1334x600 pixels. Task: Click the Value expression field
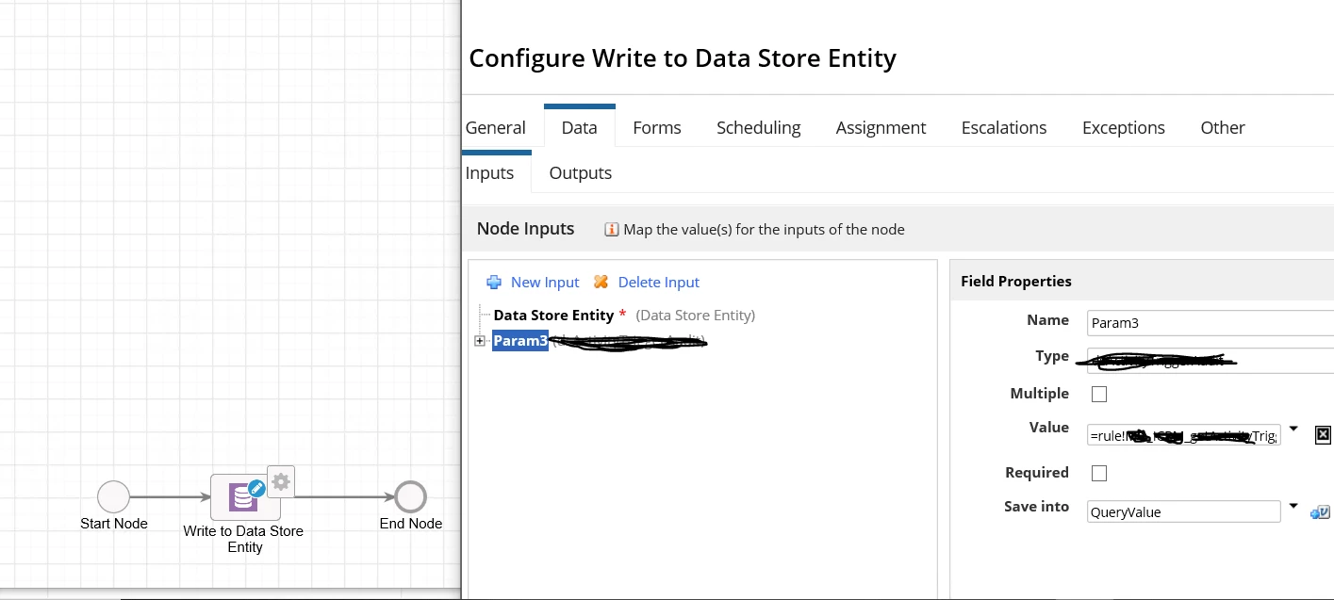click(1184, 433)
